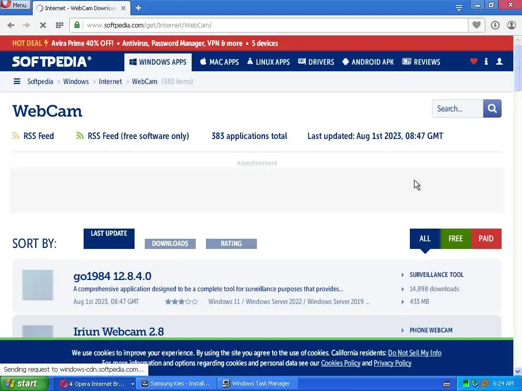Show ALL applications filter

pyautogui.click(x=425, y=238)
